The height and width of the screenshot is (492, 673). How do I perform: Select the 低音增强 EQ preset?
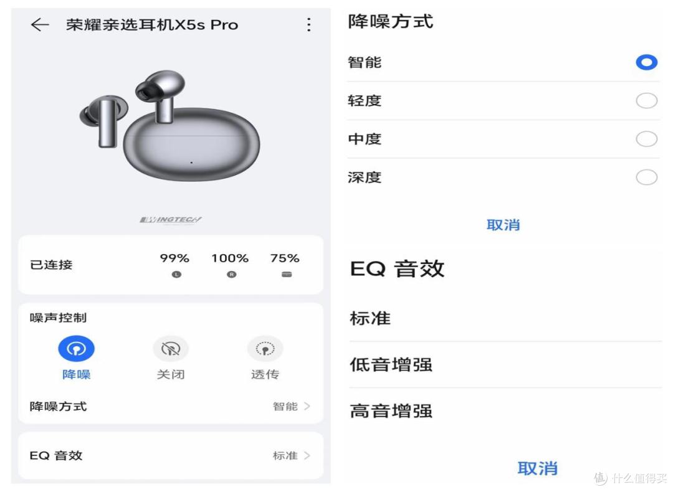coord(504,365)
